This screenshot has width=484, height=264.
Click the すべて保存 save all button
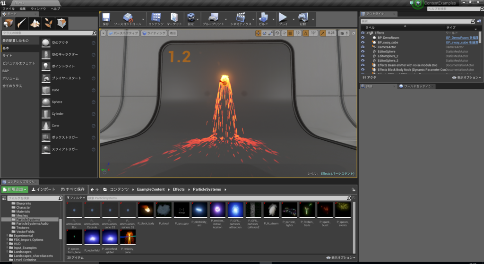(73, 189)
